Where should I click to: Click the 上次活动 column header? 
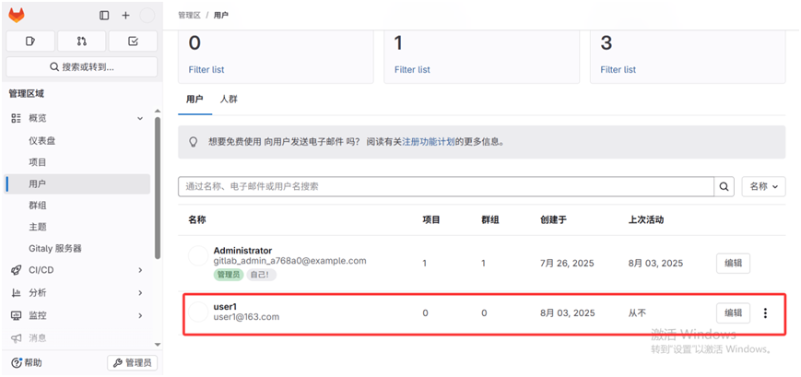tap(646, 219)
